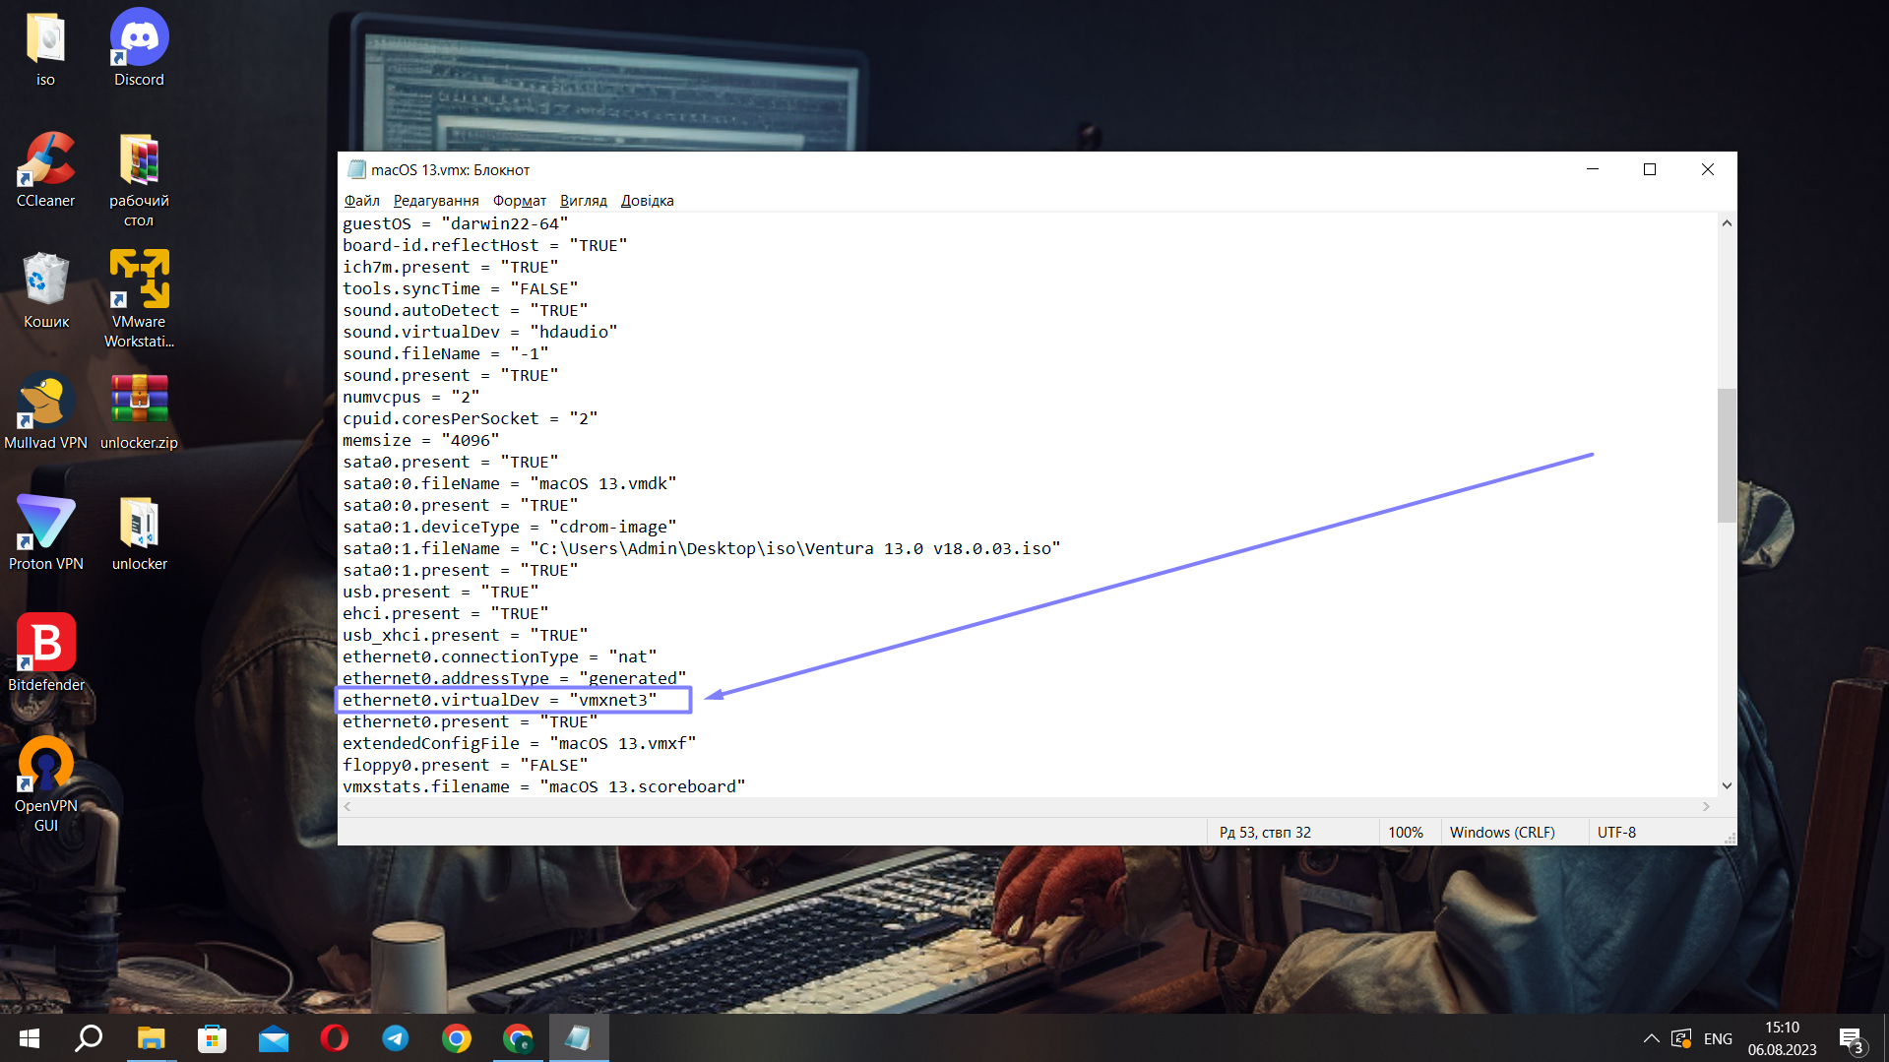Place cursor in ethernet0.virtualDev line
1889x1062 pixels.
(x=499, y=700)
